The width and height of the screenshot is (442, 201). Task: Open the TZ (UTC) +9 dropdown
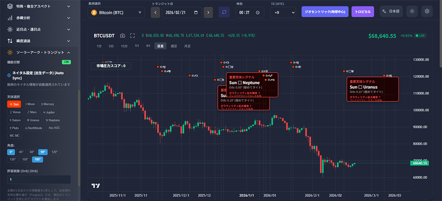(x=283, y=12)
